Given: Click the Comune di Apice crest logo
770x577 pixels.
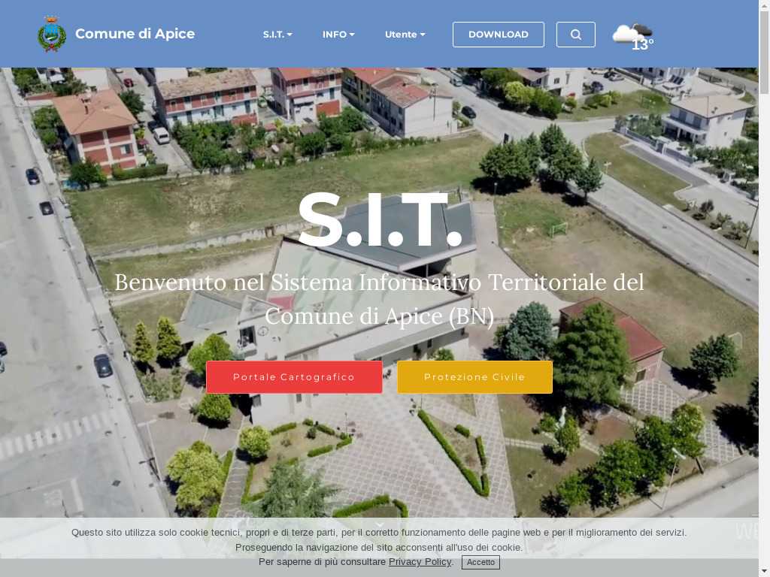Looking at the screenshot, I should click(x=52, y=34).
